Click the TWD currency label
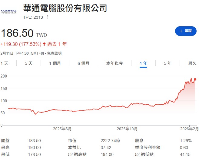Screen dimensions: 199x162 [x=41, y=35]
